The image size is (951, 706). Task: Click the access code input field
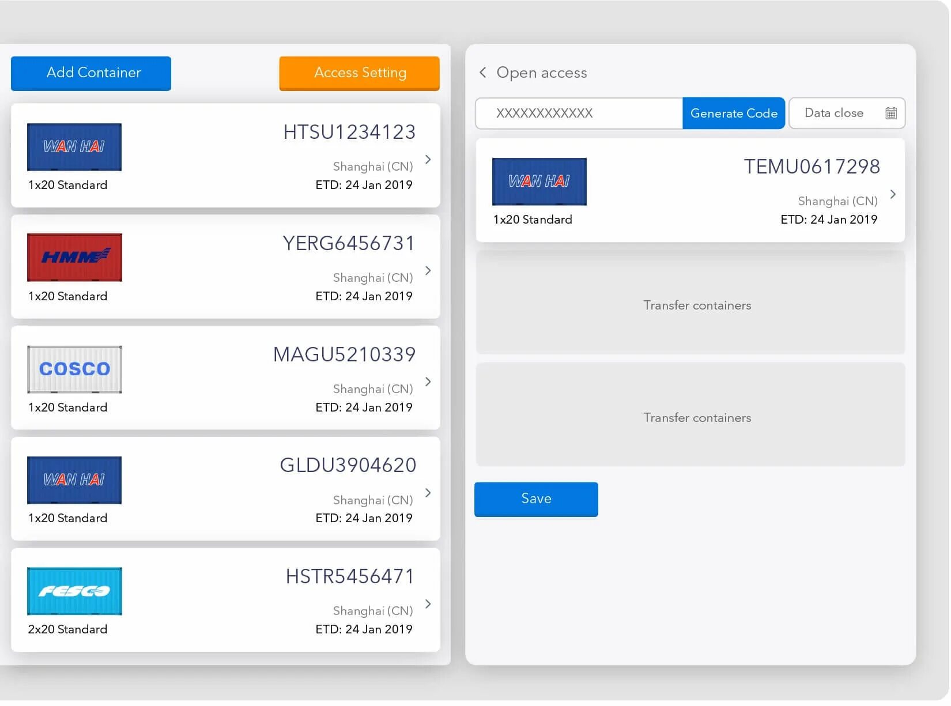579,113
